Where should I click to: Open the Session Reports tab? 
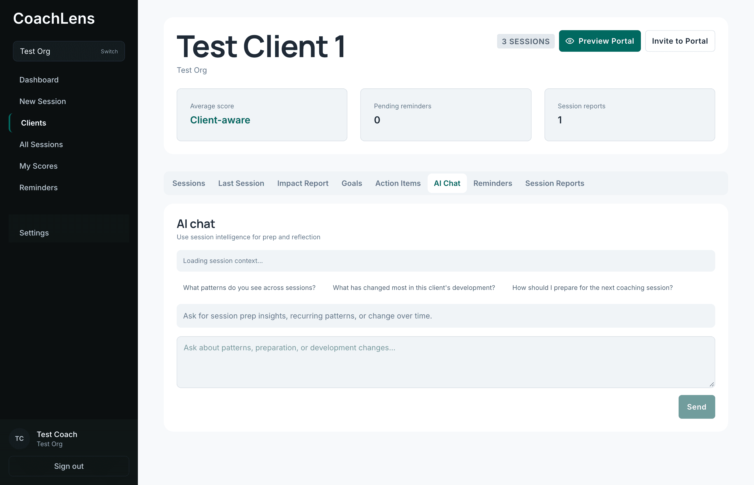[x=554, y=183]
